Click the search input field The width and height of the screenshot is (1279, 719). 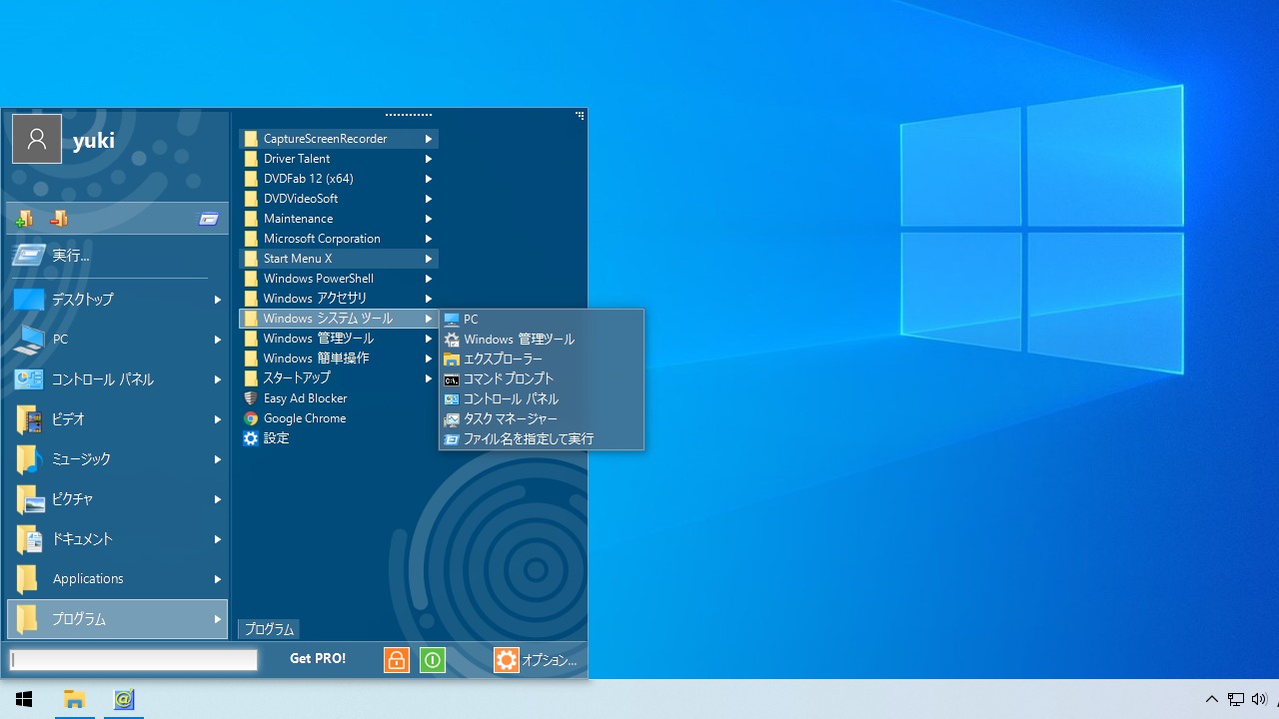[134, 660]
